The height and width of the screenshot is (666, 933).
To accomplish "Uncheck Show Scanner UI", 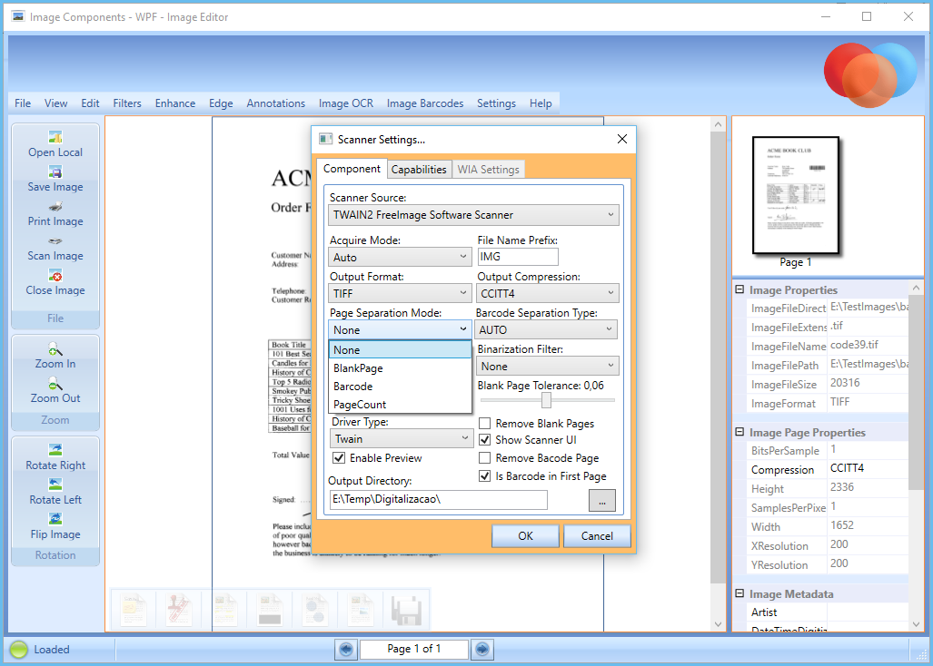I will click(x=485, y=440).
